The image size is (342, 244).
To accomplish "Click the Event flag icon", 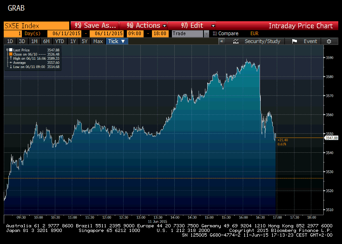I will click(295, 41).
